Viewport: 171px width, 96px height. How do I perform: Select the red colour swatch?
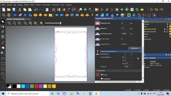point(36,86)
